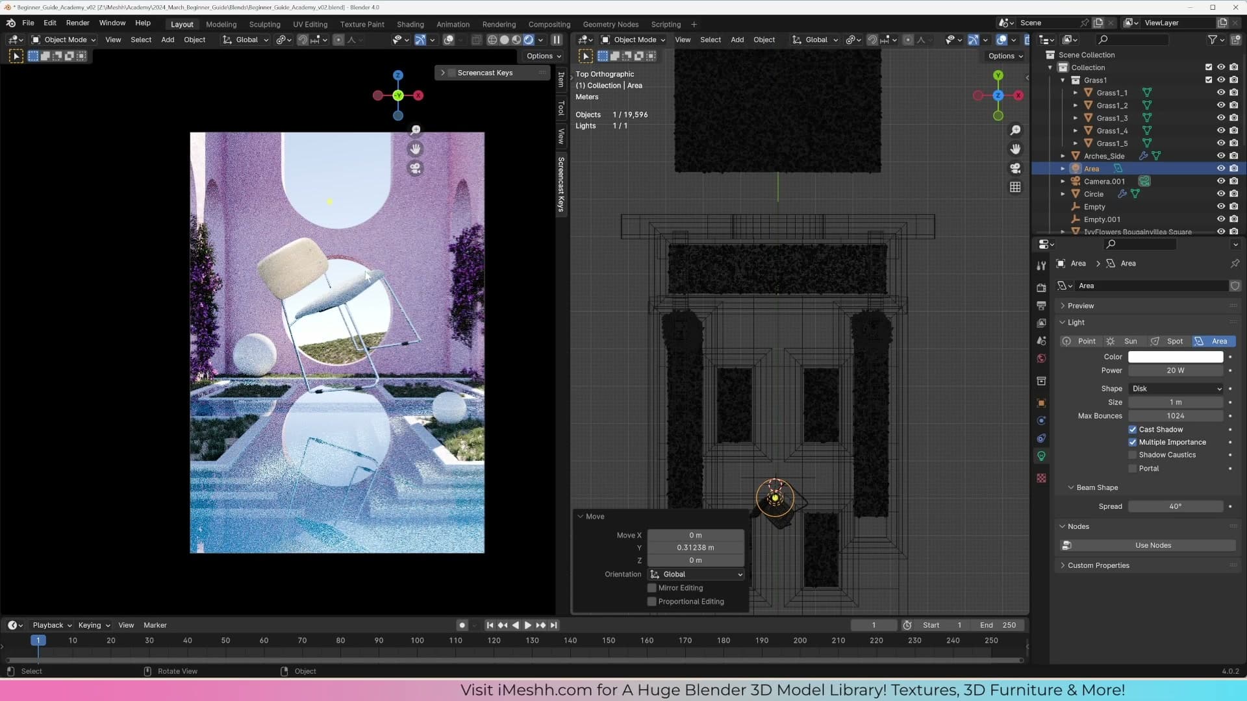Switch to the Modeling workspace tab
The image size is (1247, 701).
pyautogui.click(x=221, y=24)
